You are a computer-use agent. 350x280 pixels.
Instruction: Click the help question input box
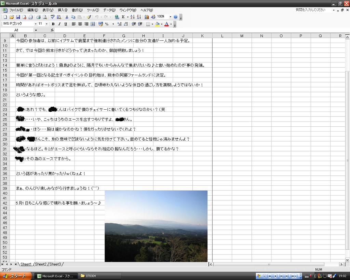313,10
